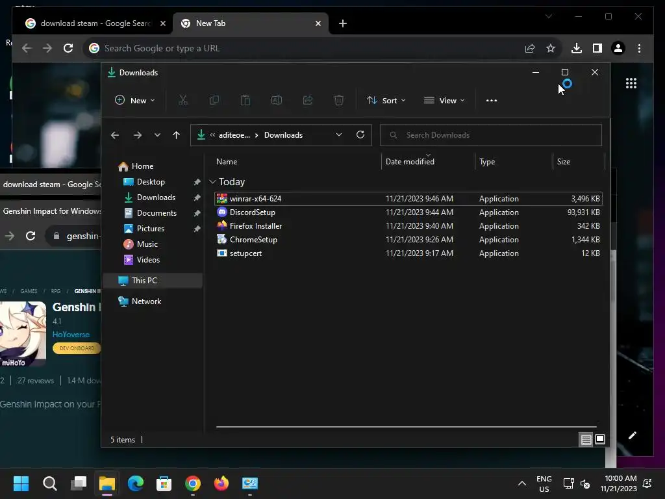Click the Copy icon in Explorer toolbar
The width and height of the screenshot is (665, 499).
click(x=214, y=101)
